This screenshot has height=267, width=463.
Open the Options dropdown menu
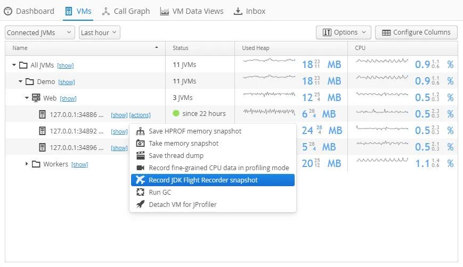343,32
